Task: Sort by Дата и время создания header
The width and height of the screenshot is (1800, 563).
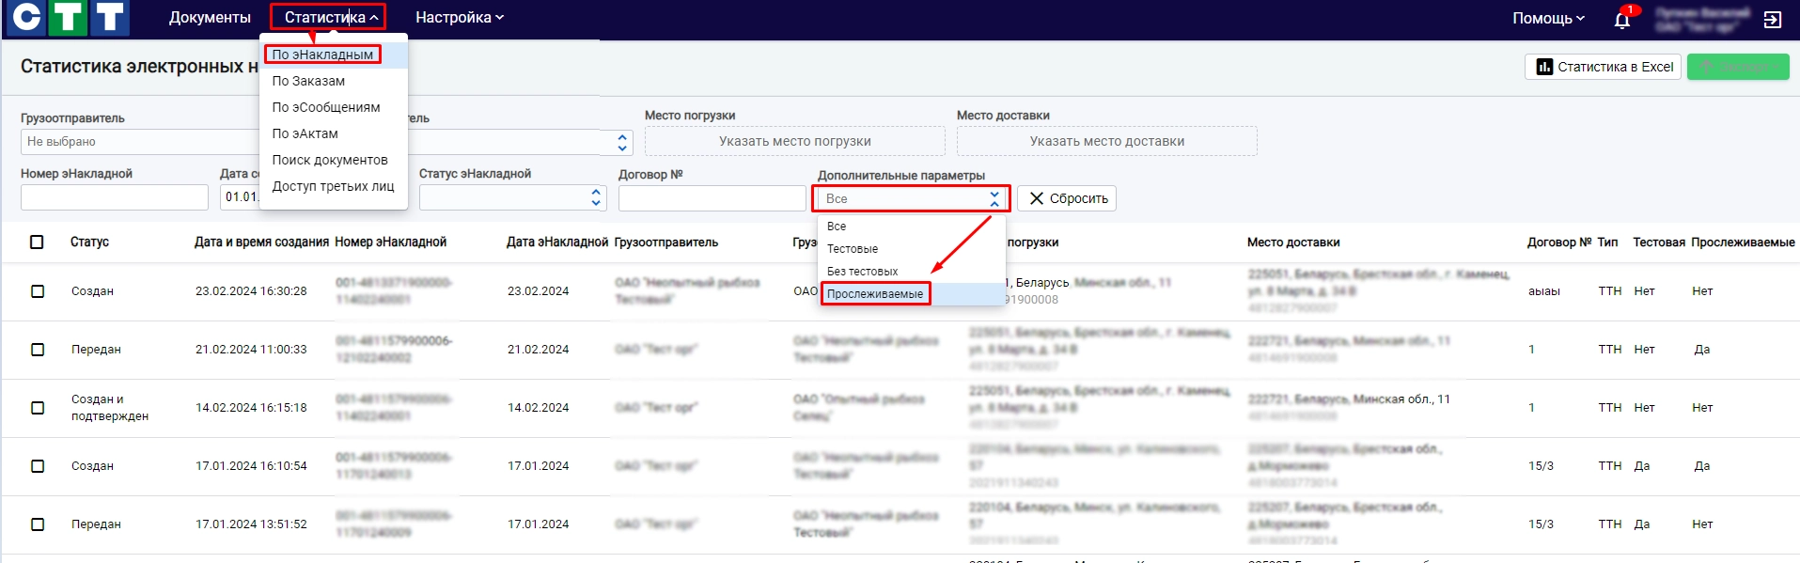Action: (x=261, y=242)
